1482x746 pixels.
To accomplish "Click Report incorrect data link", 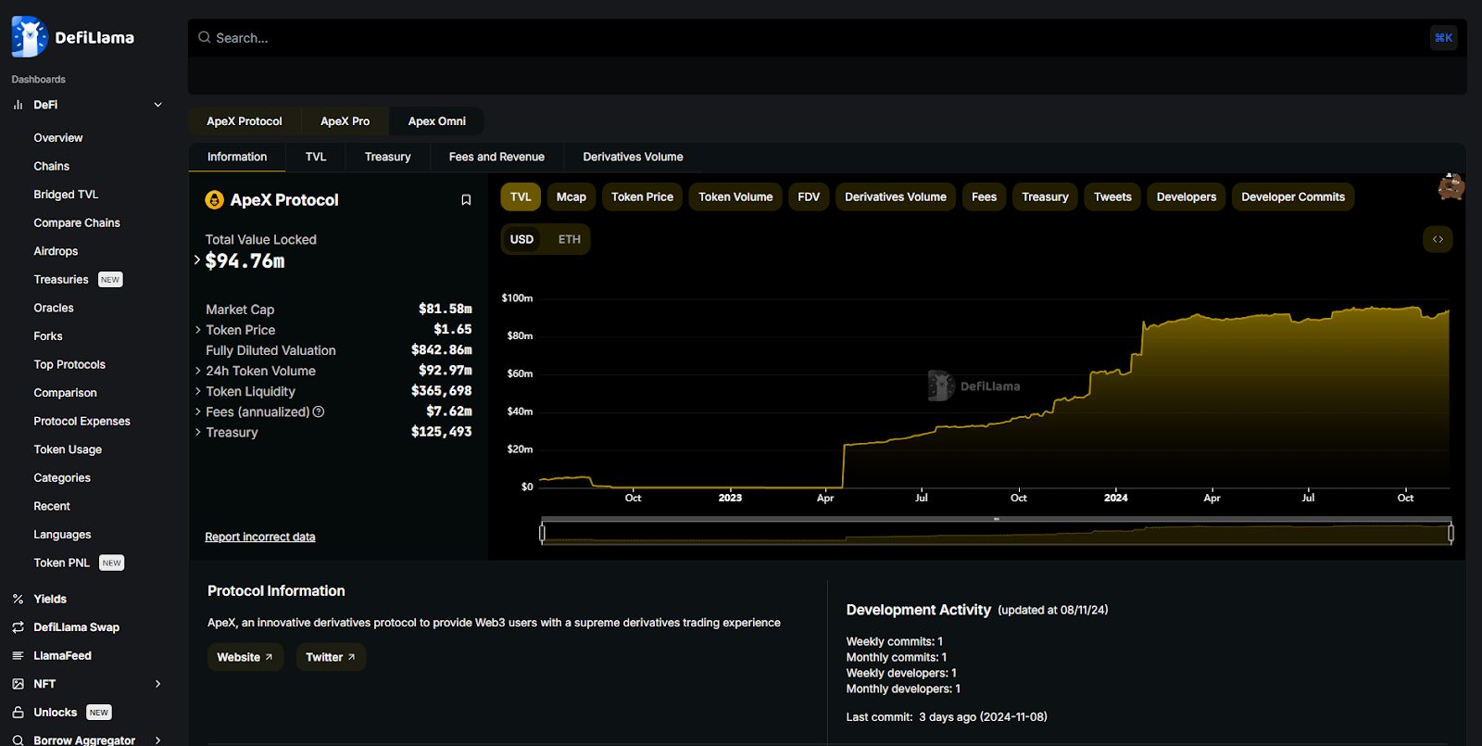I will [260, 537].
